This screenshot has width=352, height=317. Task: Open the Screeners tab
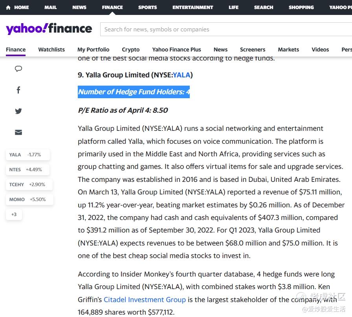tap(253, 49)
